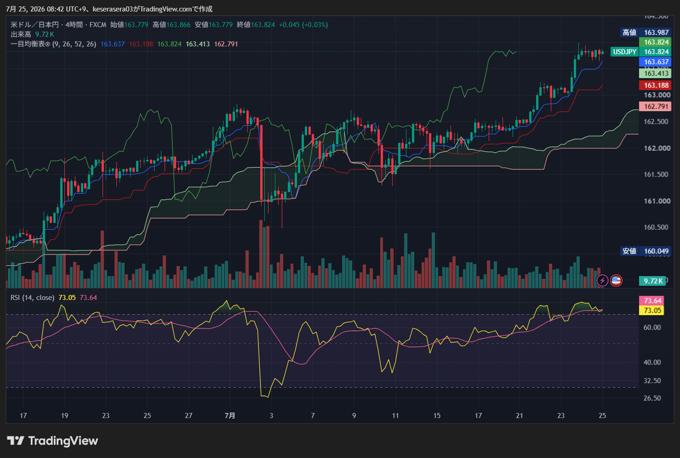Click the date label 21 on the time axis

520,416
